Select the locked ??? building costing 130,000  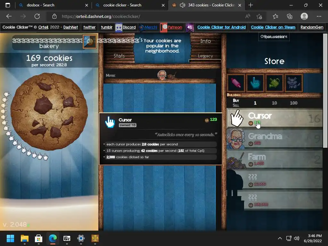coord(274,200)
